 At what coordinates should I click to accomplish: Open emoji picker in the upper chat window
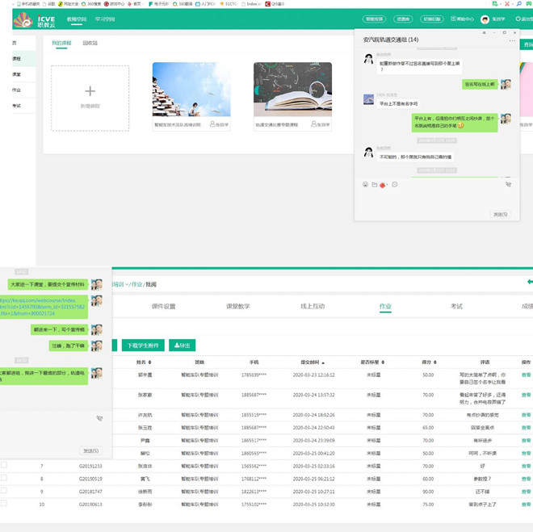365,185
